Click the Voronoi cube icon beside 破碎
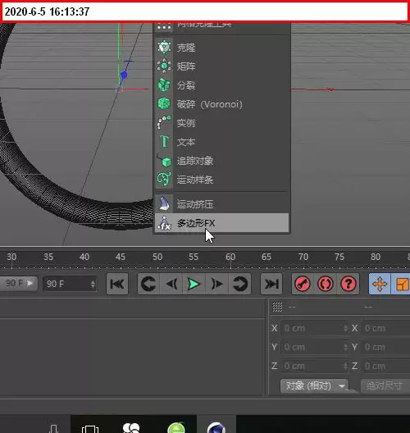 (x=164, y=103)
